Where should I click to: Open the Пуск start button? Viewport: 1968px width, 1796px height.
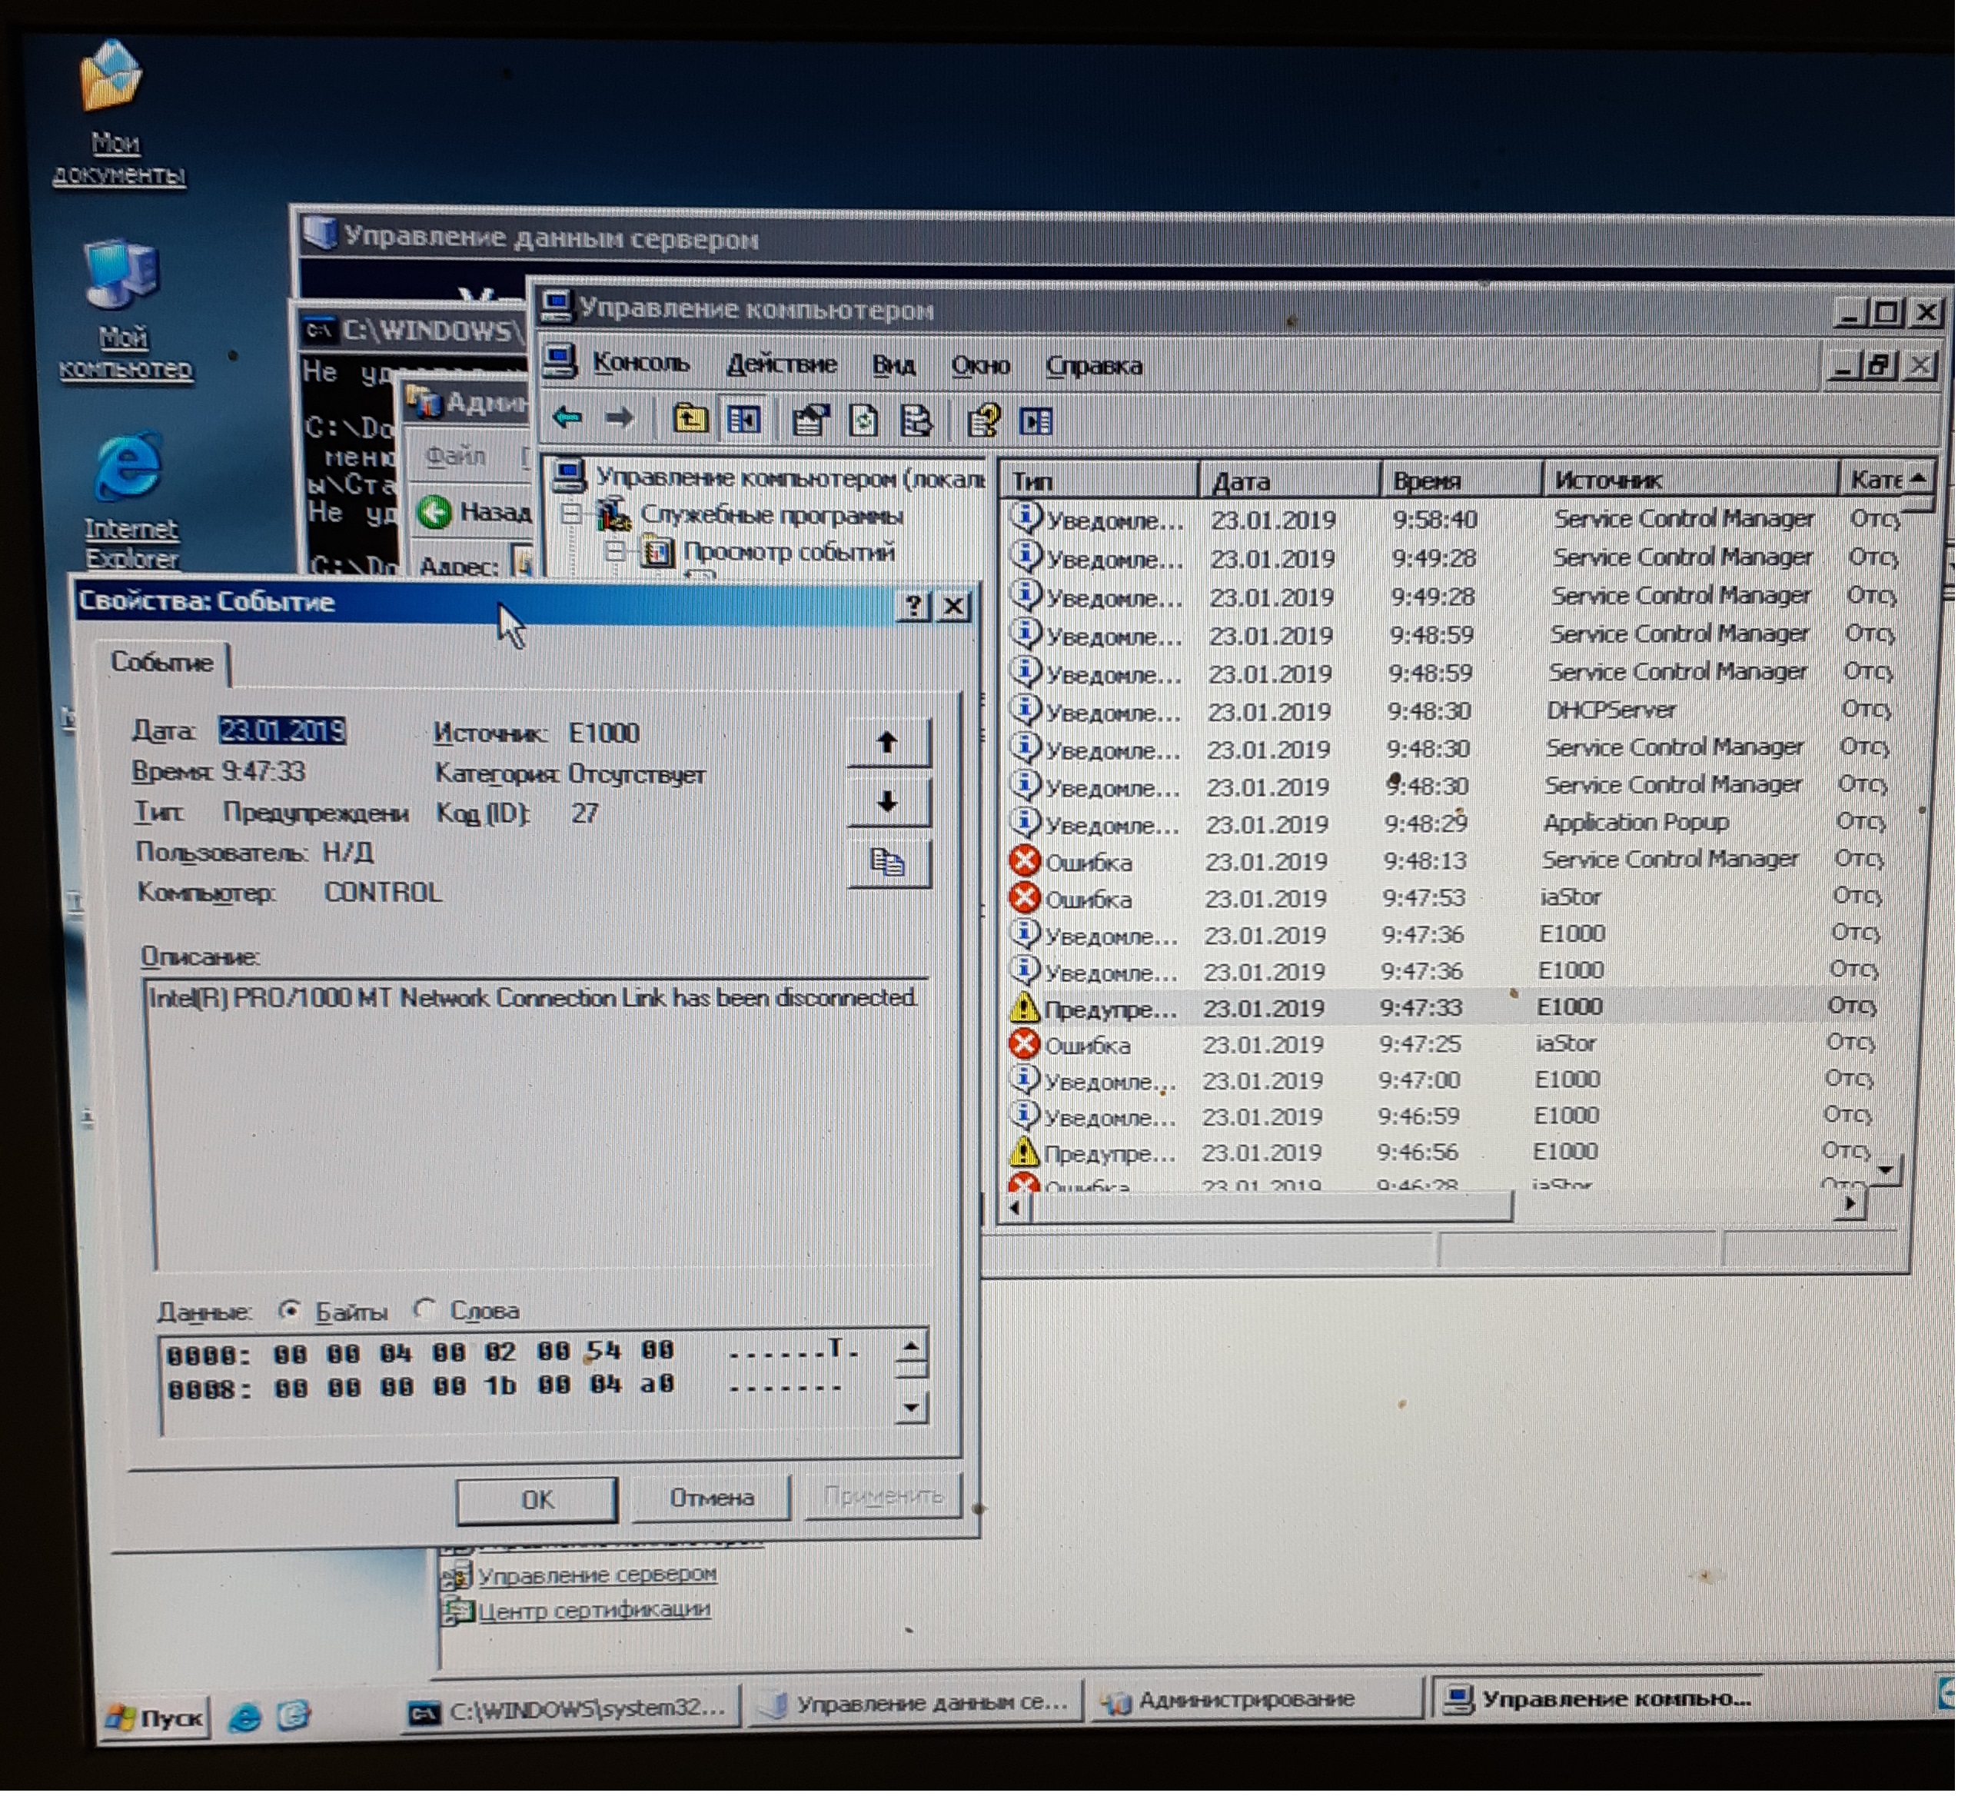(x=156, y=1719)
